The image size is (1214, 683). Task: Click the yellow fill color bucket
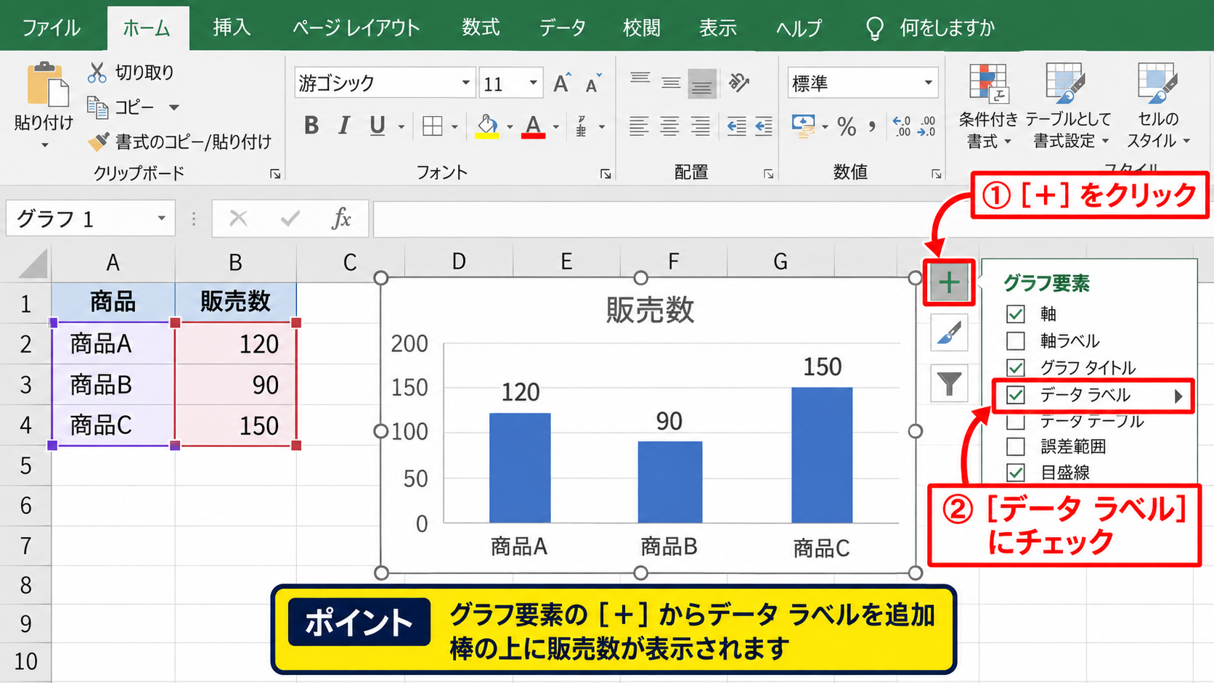487,126
